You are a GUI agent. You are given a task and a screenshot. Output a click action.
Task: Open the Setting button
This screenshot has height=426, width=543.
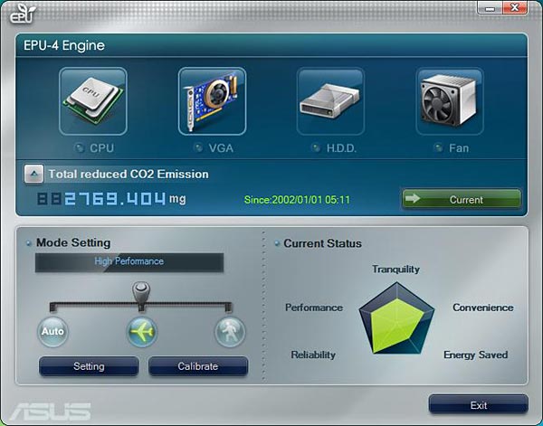coord(89,366)
